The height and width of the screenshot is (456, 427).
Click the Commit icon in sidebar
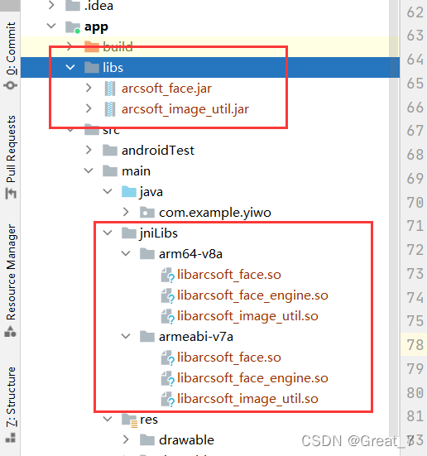tap(11, 85)
